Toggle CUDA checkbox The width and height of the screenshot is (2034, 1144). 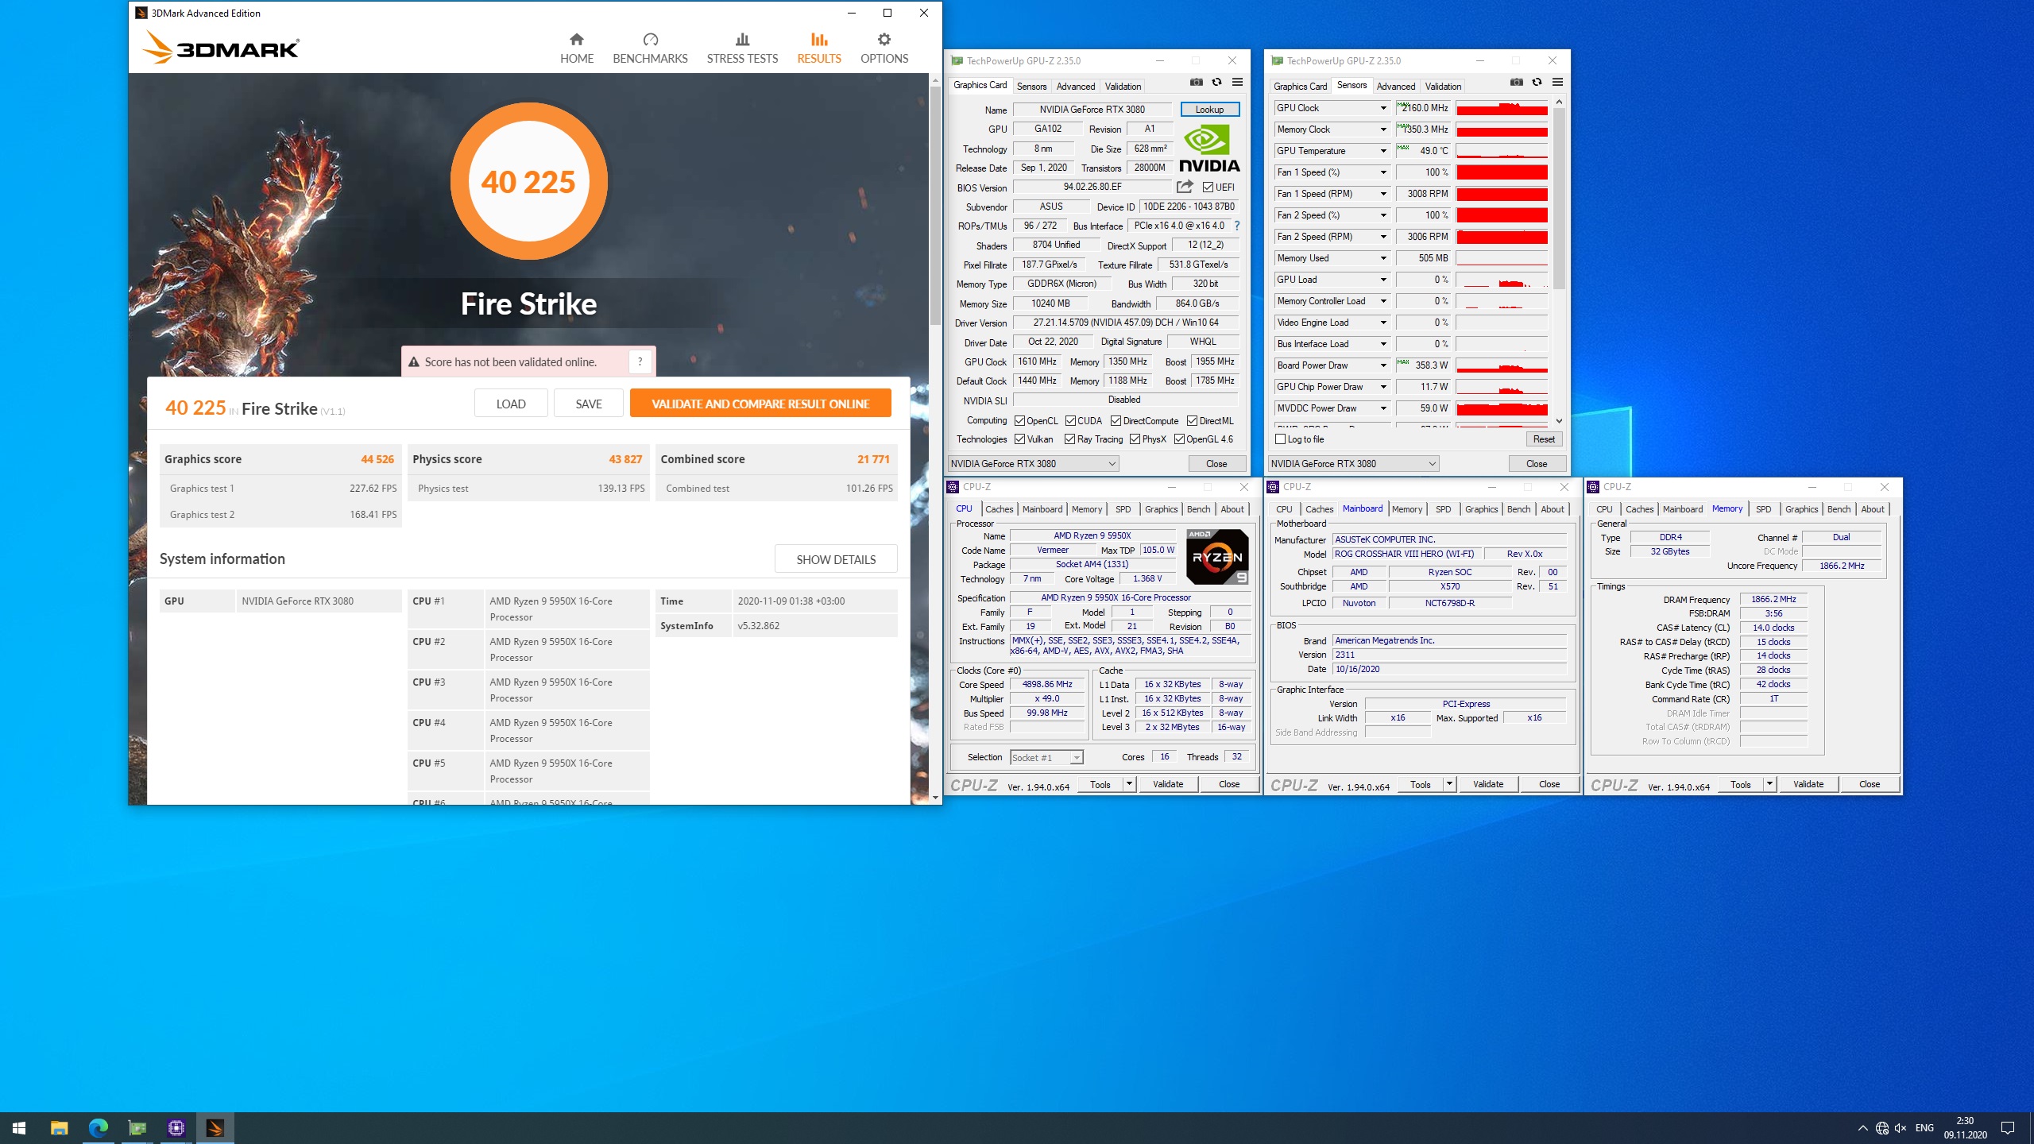1070,421
